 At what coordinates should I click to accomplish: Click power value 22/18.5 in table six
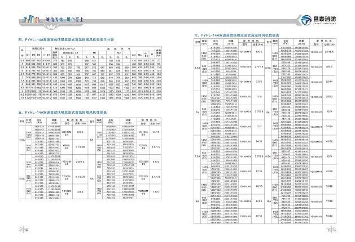(329, 52)
